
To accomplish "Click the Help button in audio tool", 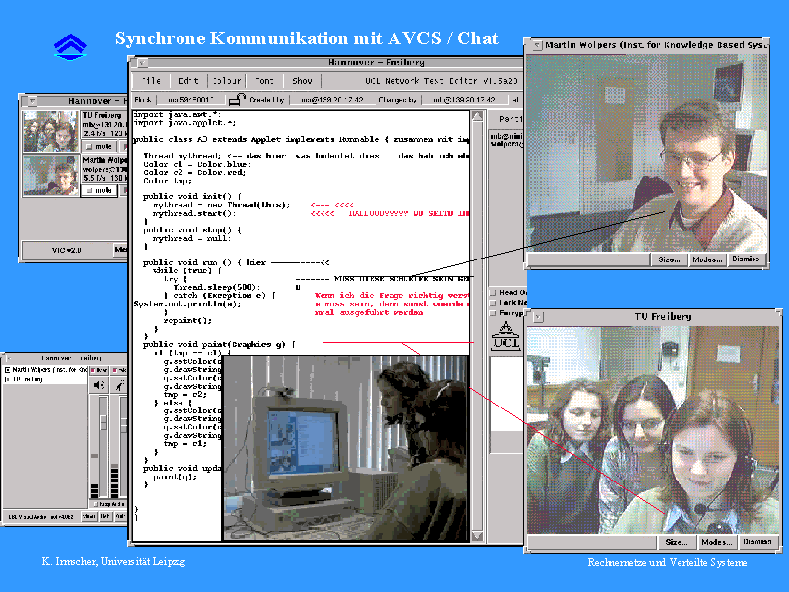I will click(x=106, y=516).
